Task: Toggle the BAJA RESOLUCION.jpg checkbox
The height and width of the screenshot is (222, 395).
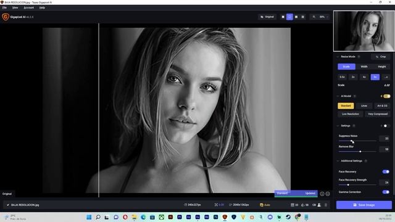Action: (x=8, y=205)
